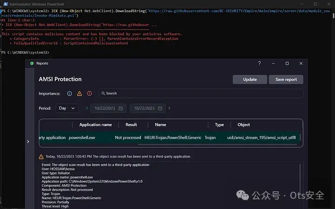Select the uid:/amsi_stream_195/amsi_script_utf8 object cell
This screenshot has height=209, width=335.
pos(261,137)
